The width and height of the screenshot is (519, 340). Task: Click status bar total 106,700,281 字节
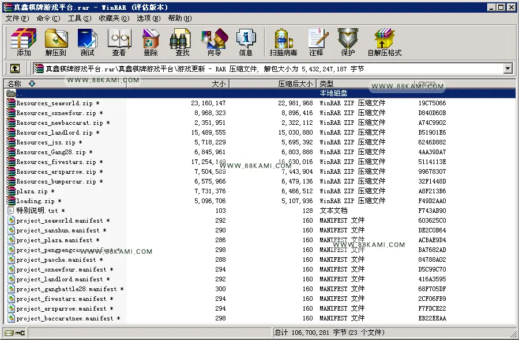pyautogui.click(x=310, y=333)
